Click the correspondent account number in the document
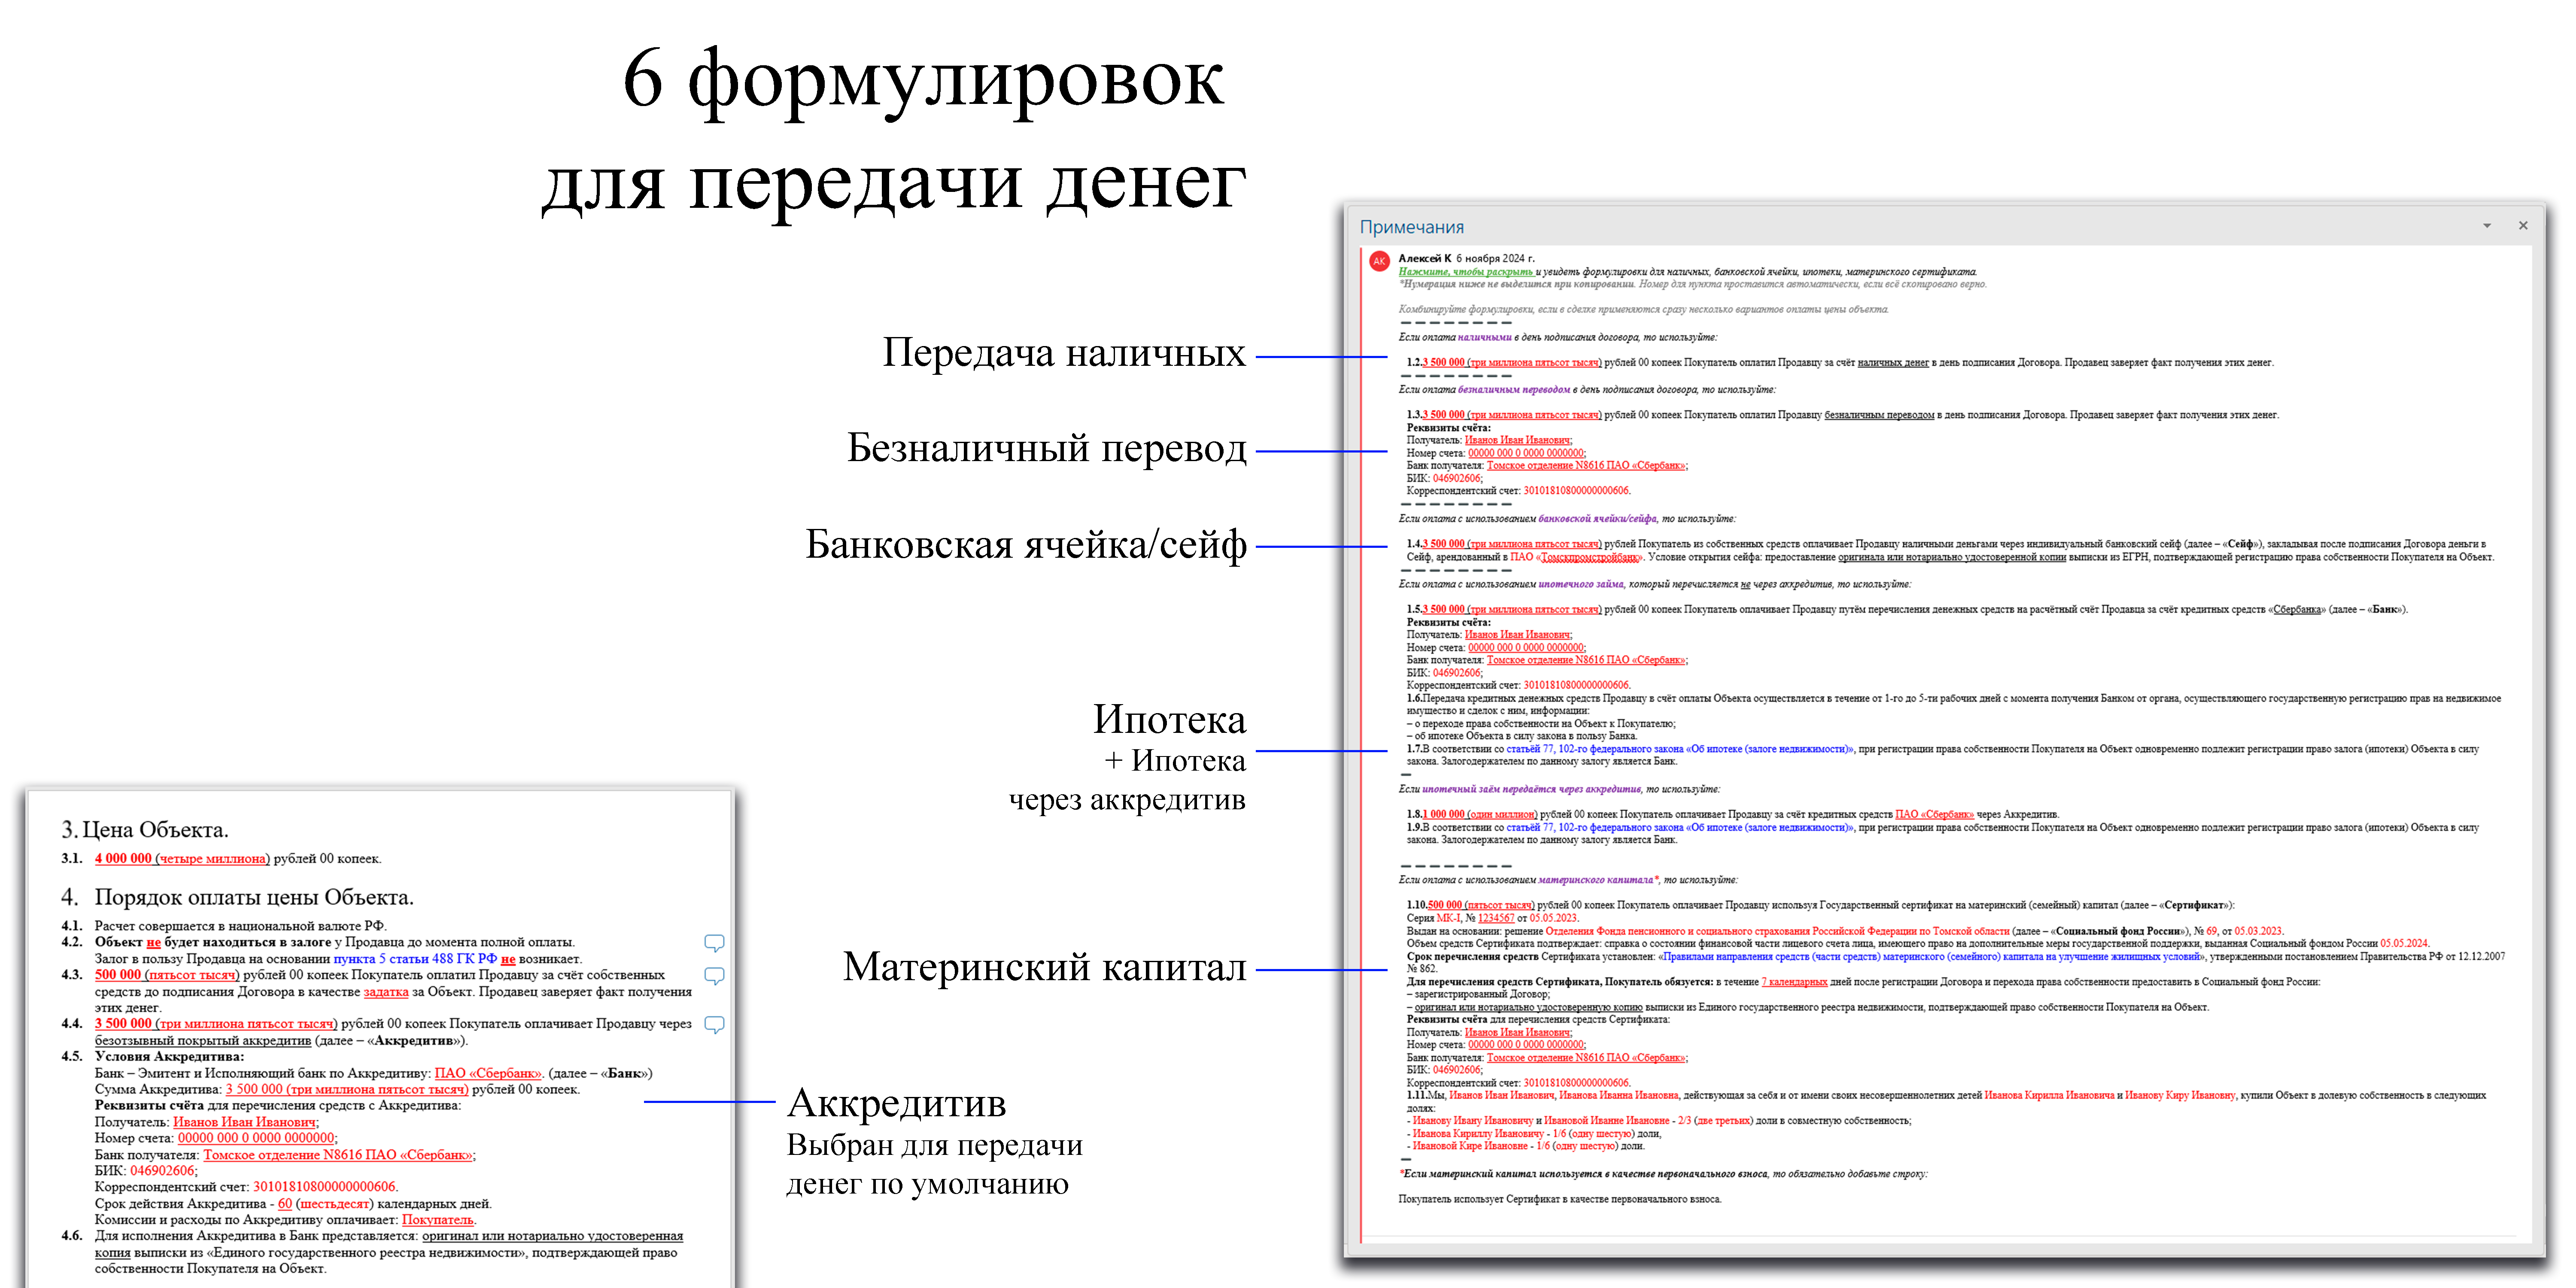The width and height of the screenshot is (2576, 1288). point(325,1187)
